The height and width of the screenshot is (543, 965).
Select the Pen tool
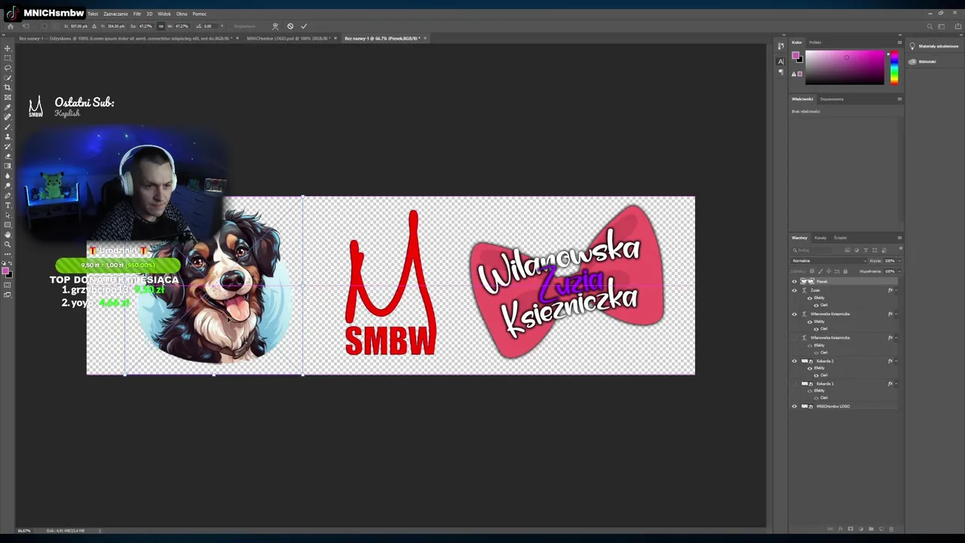pyautogui.click(x=8, y=195)
